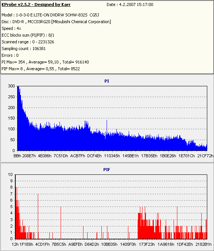Click the '1E701Ch' PI x-axis label
Viewport: 214px width, 251px height.
[x=187, y=156]
